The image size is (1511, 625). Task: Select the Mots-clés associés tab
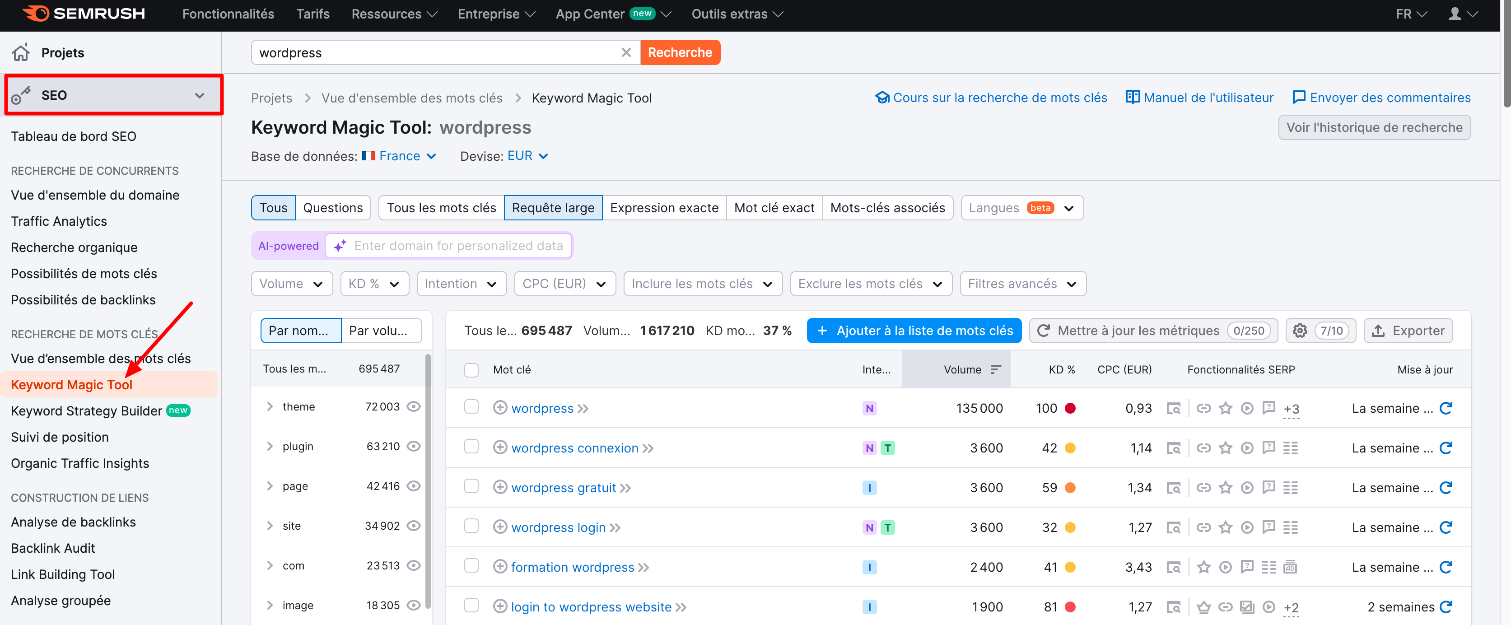click(x=887, y=208)
